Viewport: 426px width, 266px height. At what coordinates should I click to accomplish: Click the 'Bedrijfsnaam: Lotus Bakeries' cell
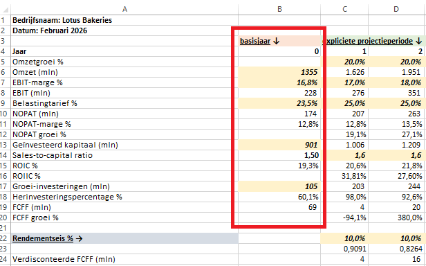coord(124,20)
